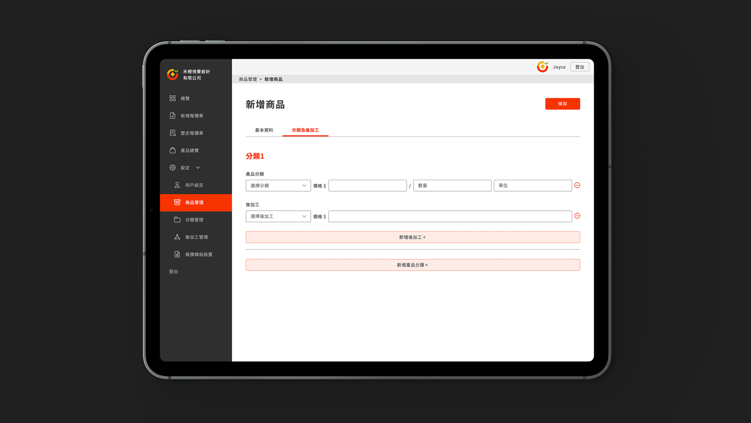Image resolution: width=751 pixels, height=423 pixels.
Task: Open the 選擇分類 dropdown
Action: point(278,186)
